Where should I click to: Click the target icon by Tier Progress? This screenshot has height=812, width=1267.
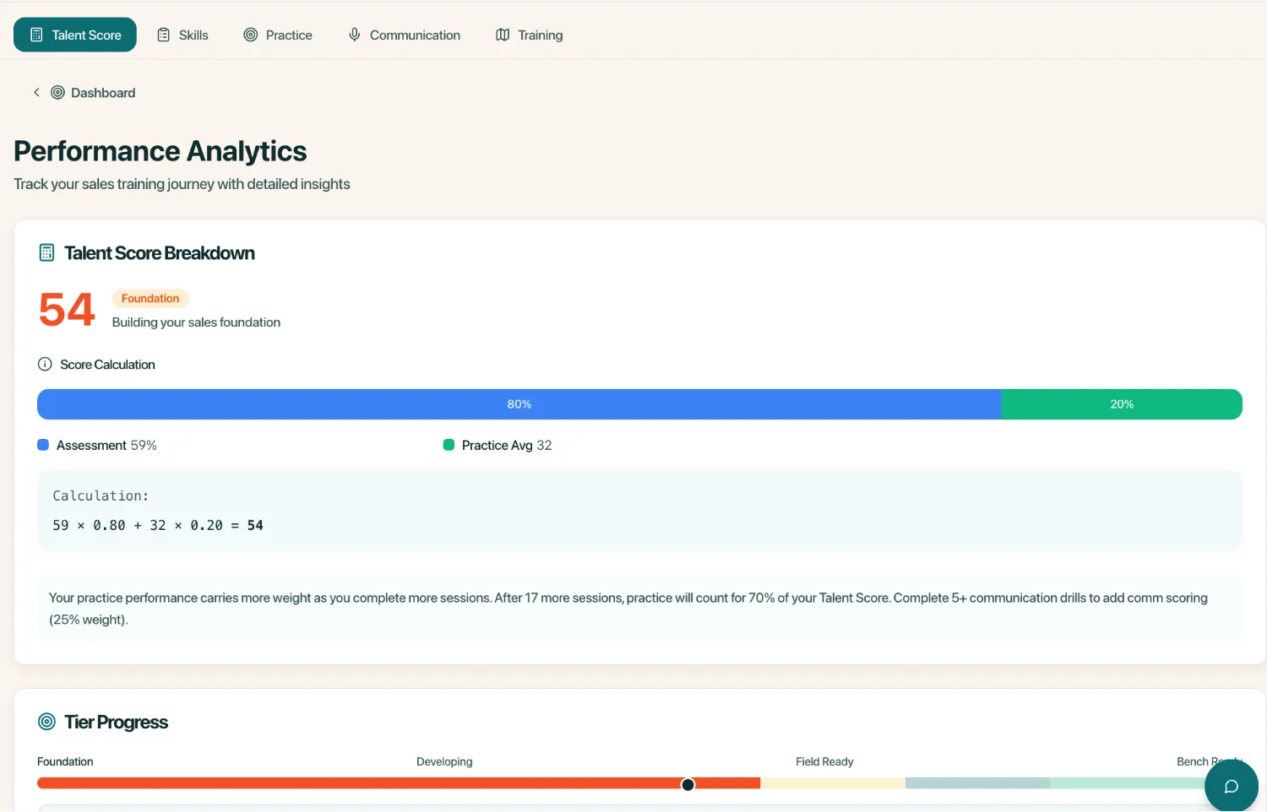[47, 722]
